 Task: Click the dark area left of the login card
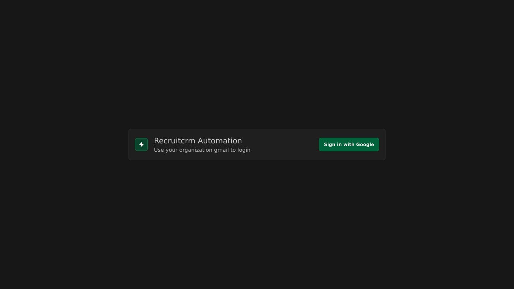pos(64,144)
